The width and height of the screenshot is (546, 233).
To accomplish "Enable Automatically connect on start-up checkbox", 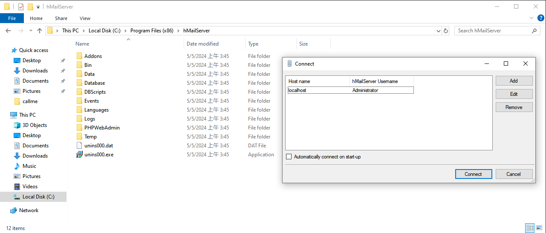I will point(289,157).
